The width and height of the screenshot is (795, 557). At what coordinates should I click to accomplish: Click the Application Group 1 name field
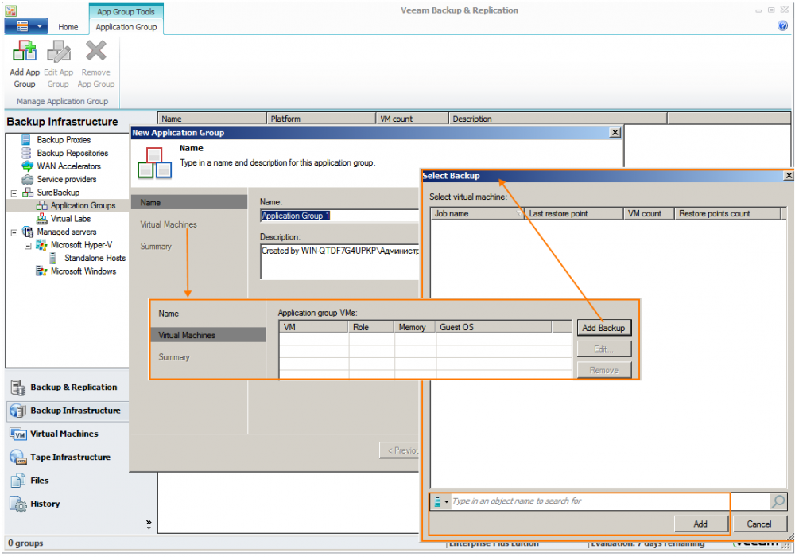pos(339,216)
